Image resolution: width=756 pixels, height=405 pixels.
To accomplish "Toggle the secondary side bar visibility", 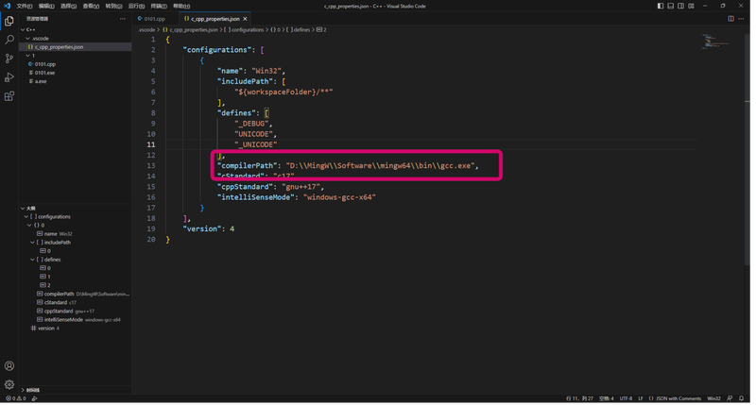I will (x=680, y=6).
